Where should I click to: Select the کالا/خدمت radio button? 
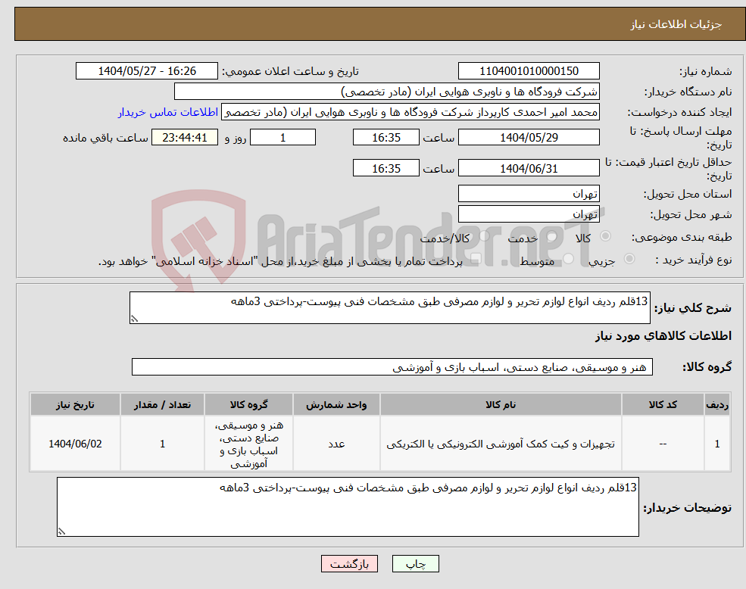484,236
